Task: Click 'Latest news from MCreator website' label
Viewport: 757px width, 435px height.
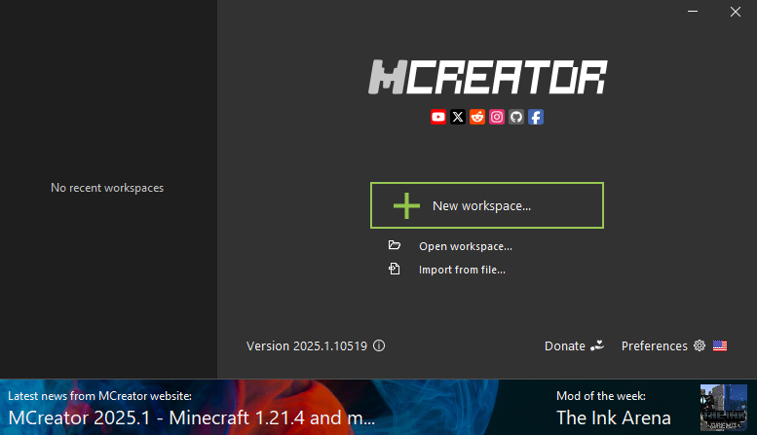Action: click(x=100, y=396)
